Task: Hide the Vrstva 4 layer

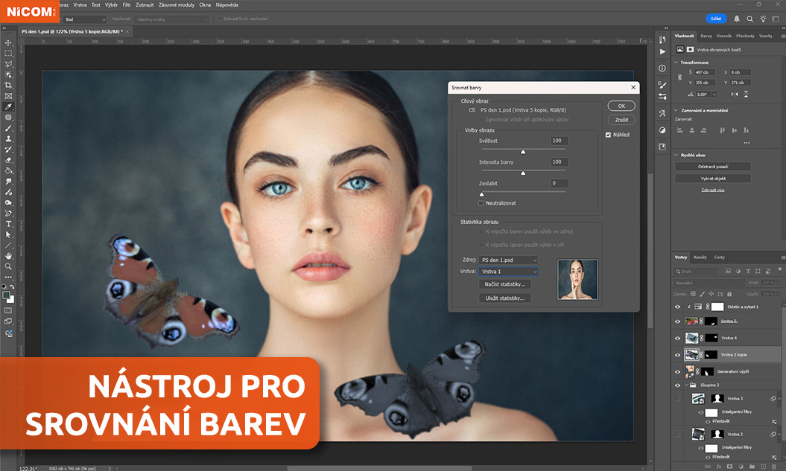Action: click(x=677, y=338)
